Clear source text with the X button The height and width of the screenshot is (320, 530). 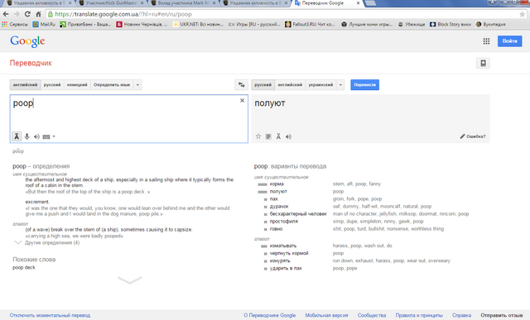(242, 101)
